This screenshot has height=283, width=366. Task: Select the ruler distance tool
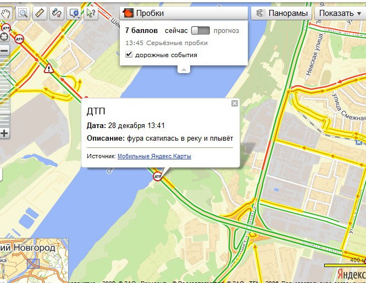[40, 13]
